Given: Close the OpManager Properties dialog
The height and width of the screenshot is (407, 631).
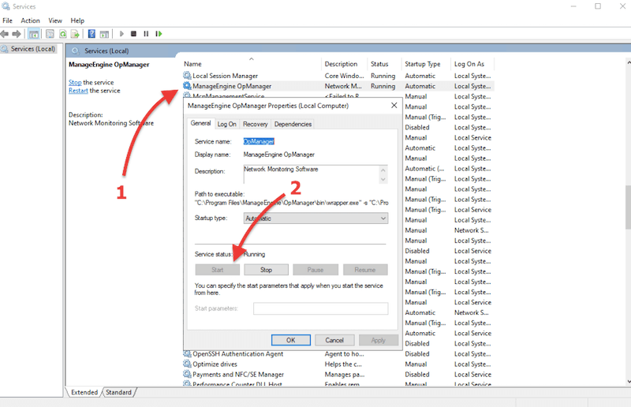Looking at the screenshot, I should pyautogui.click(x=394, y=106).
